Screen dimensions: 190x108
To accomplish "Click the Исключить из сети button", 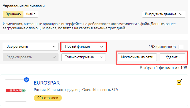I will [137, 57].
